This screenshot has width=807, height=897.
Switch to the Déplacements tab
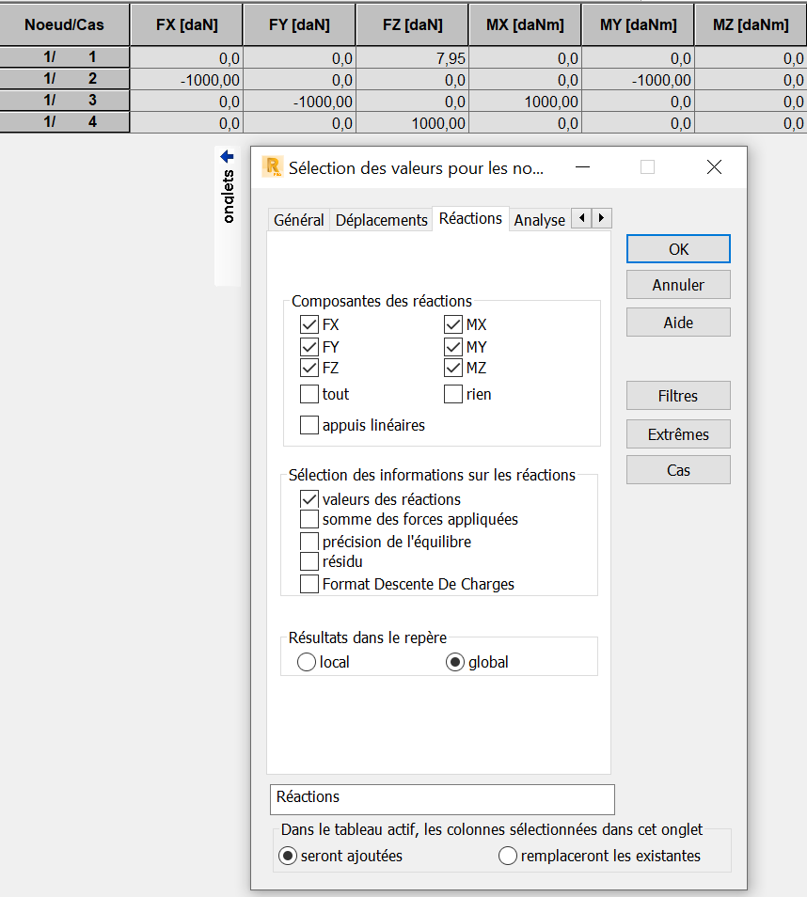(x=381, y=220)
